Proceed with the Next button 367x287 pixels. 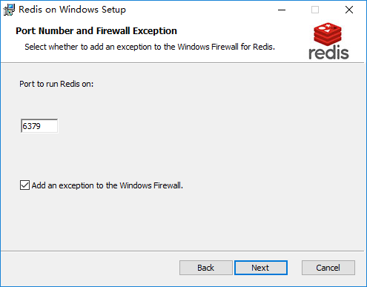[261, 268]
